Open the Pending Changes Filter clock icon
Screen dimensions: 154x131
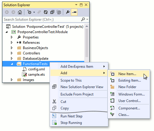tap(29, 12)
